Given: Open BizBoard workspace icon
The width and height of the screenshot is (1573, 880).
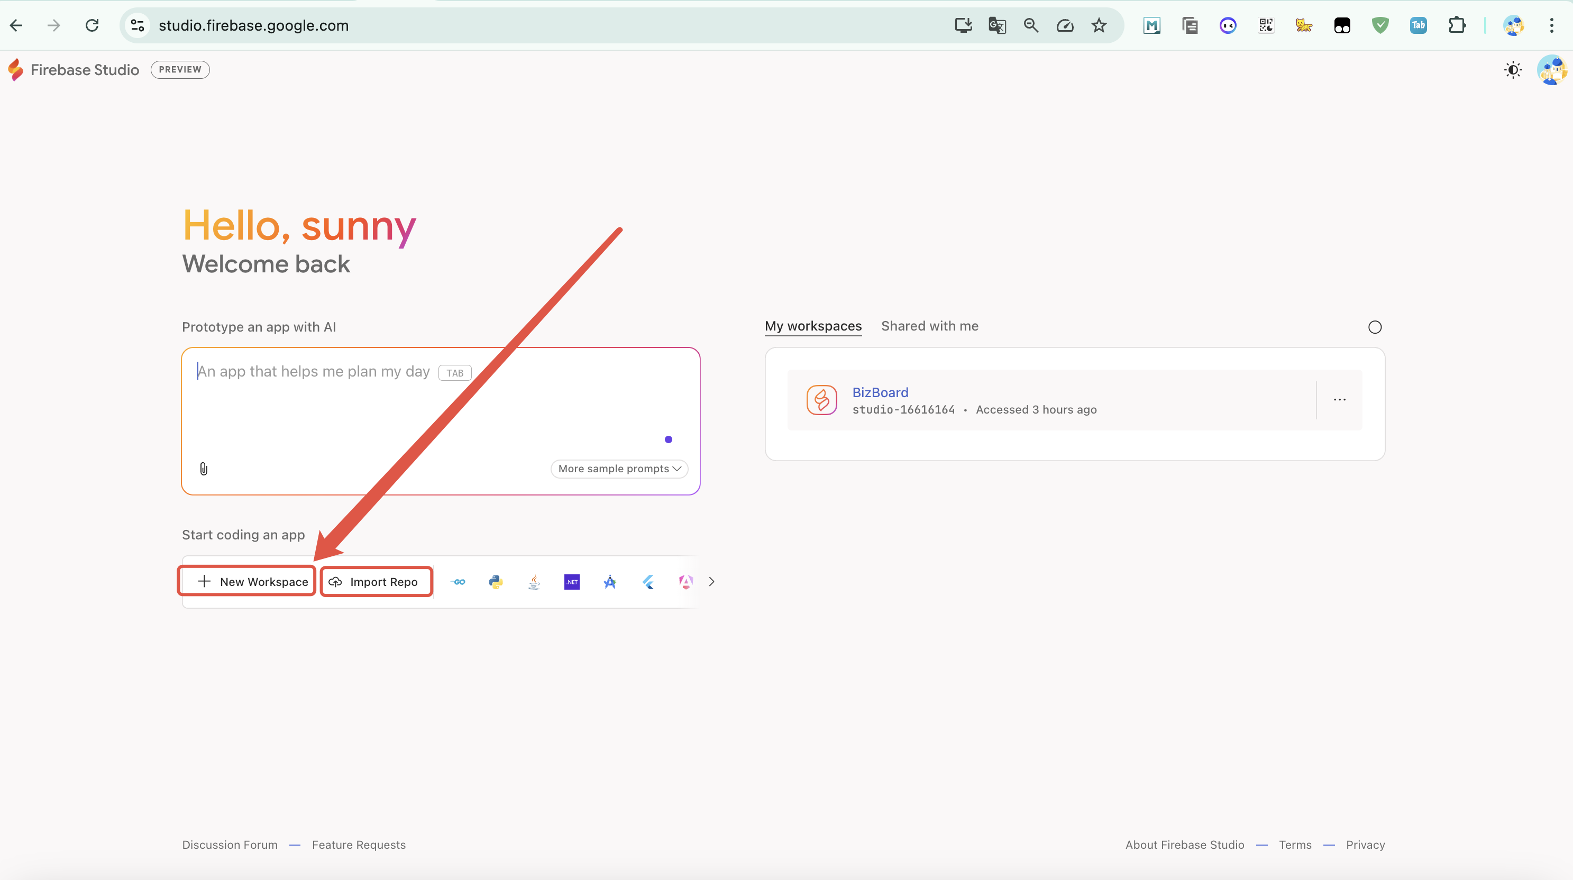Looking at the screenshot, I should click(821, 400).
